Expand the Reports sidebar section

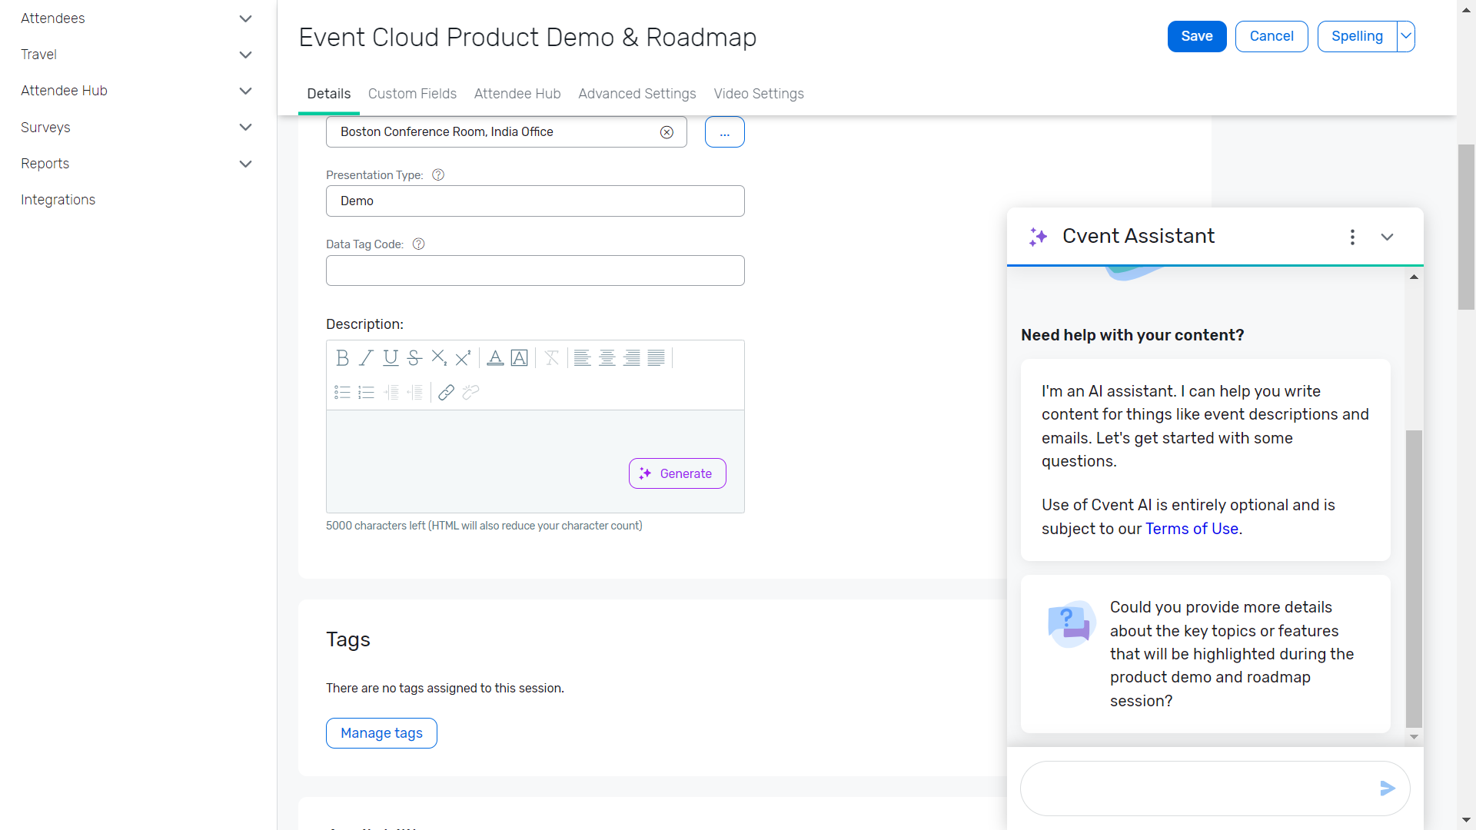coord(246,164)
